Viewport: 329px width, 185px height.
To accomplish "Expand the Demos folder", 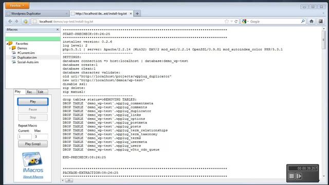I will [x=10, y=48].
